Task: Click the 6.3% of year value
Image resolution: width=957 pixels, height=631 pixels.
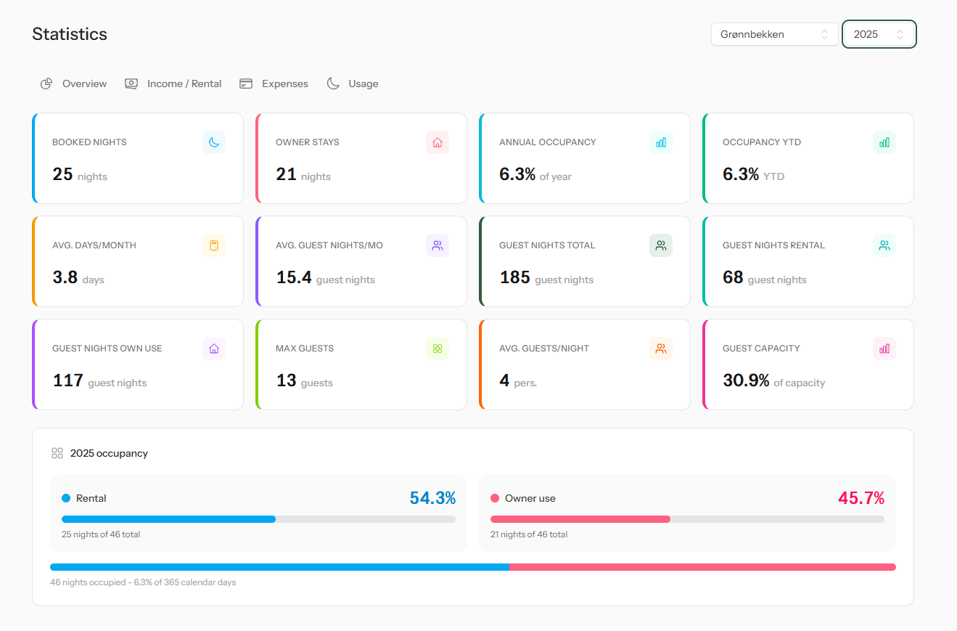Action: 517,174
